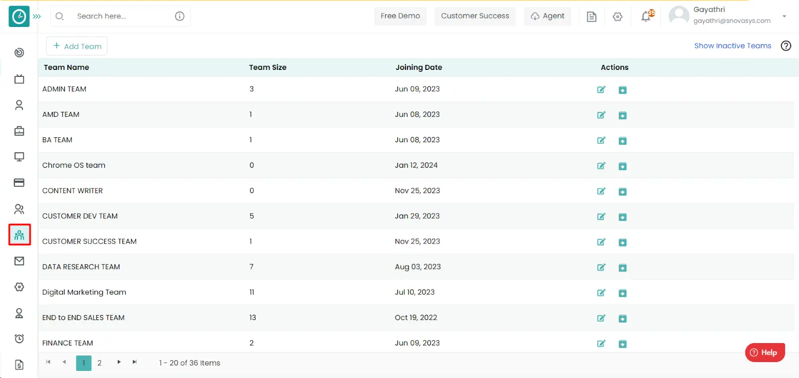Archive the BA TEAM row
This screenshot has height=378, width=799.
[x=623, y=141]
